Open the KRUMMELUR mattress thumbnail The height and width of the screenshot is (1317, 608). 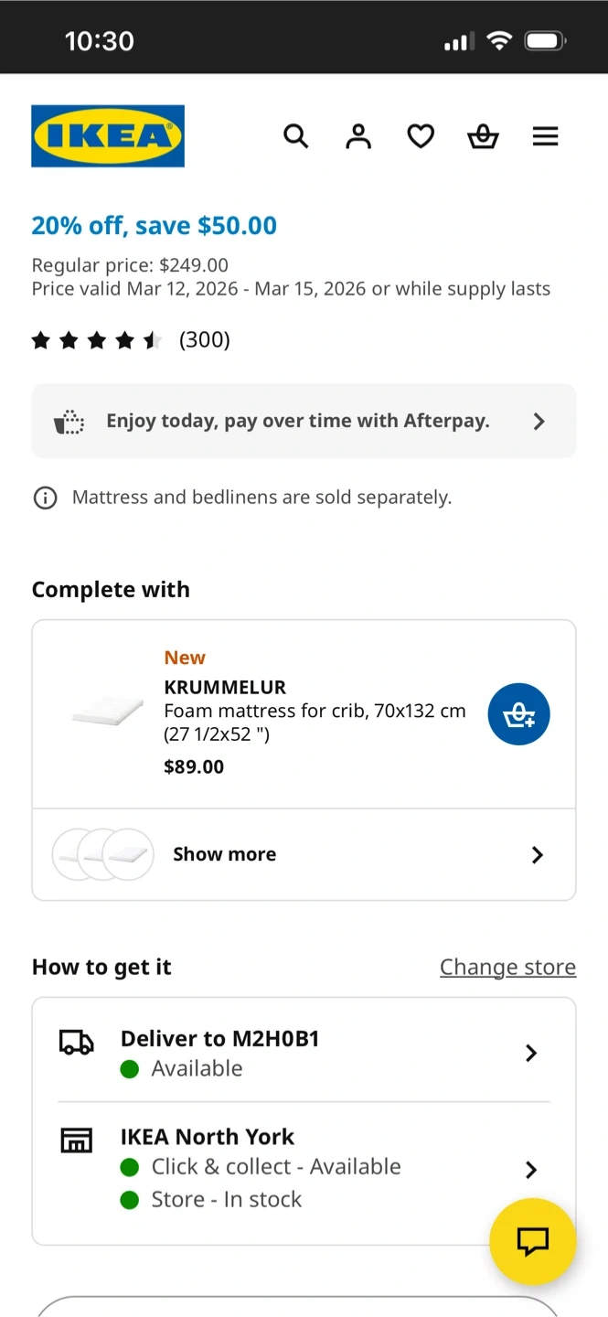pos(108,712)
